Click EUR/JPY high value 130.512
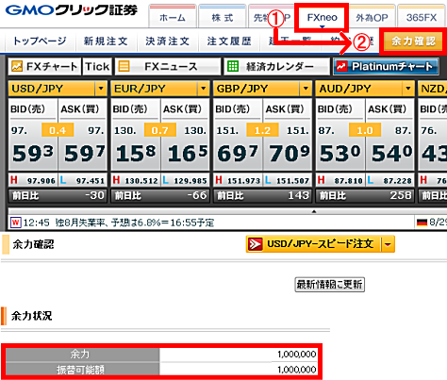The image size is (447, 380). (141, 181)
